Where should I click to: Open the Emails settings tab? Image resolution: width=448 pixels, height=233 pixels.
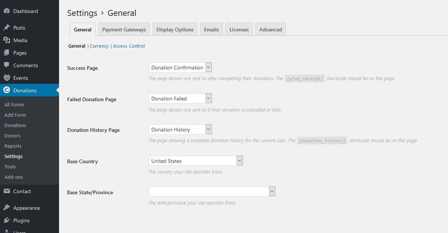[x=211, y=29]
